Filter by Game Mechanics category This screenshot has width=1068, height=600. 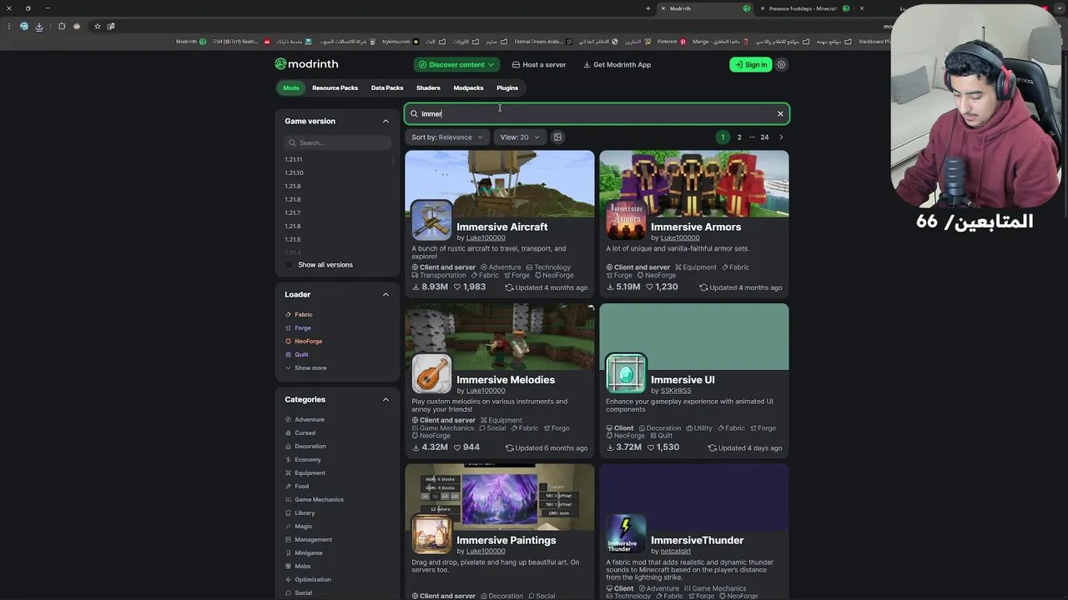pyautogui.click(x=314, y=499)
